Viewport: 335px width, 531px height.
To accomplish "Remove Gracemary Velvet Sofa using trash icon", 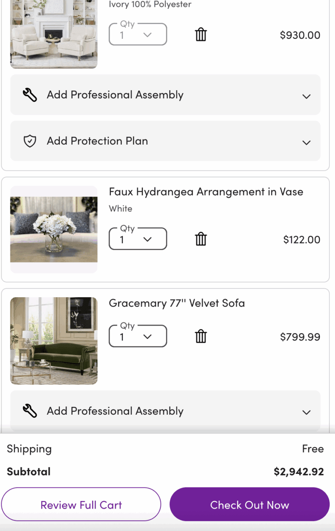I will point(201,337).
